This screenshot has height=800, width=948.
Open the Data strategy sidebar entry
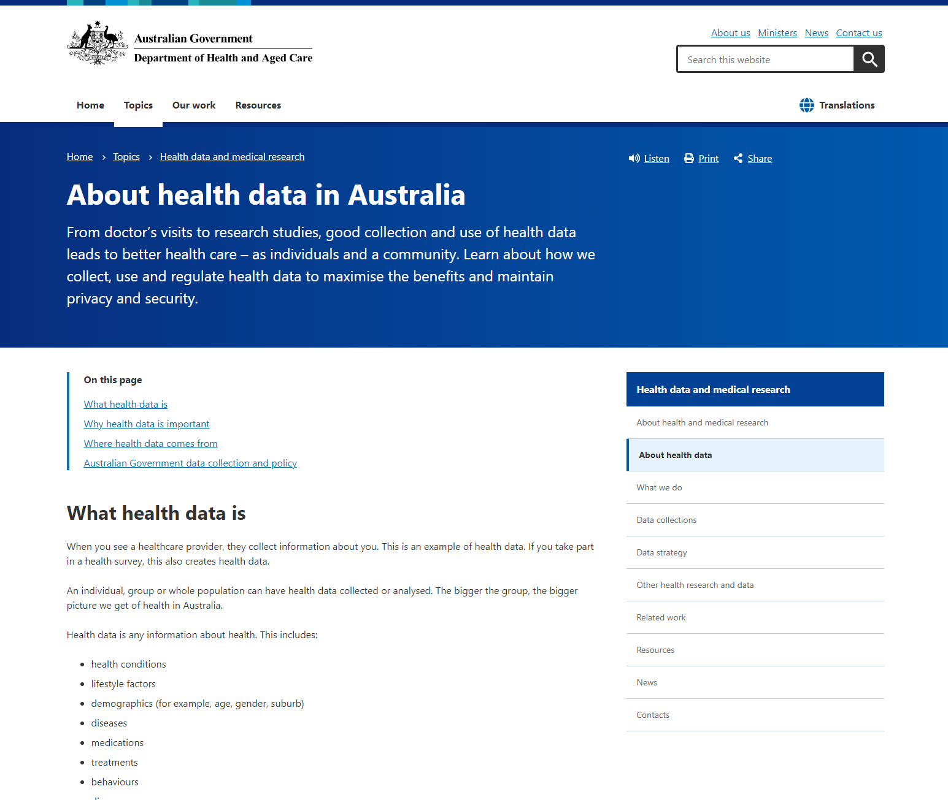[661, 552]
